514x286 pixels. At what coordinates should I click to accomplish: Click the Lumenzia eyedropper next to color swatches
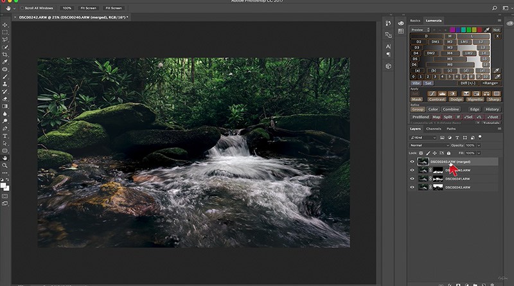[x=487, y=30]
